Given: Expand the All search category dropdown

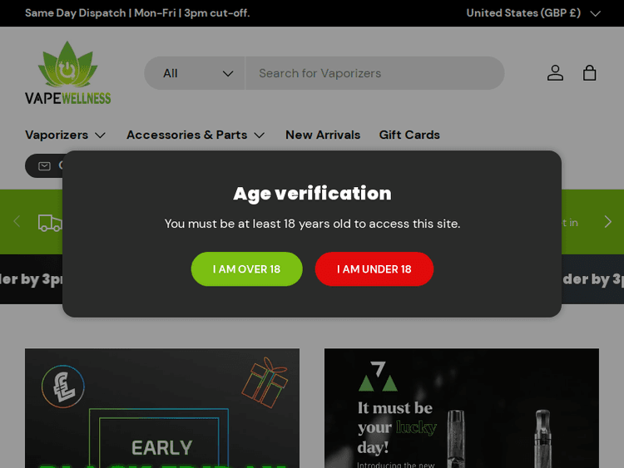Looking at the screenshot, I should click(x=197, y=73).
